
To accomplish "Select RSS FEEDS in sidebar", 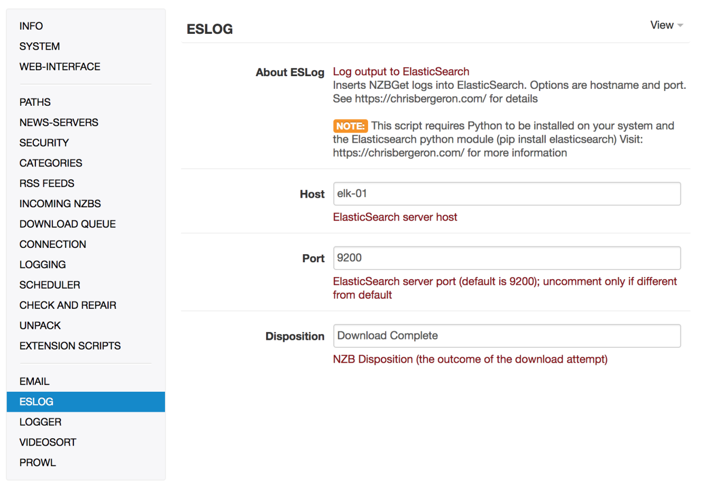I will [47, 183].
